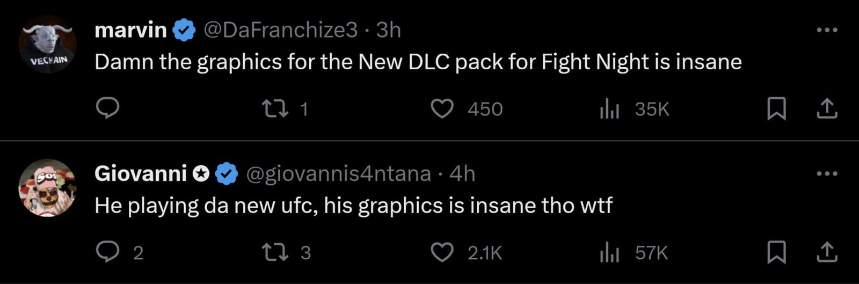Repost marvin's tweet
Viewport: 859px width, 284px height.
[x=275, y=109]
